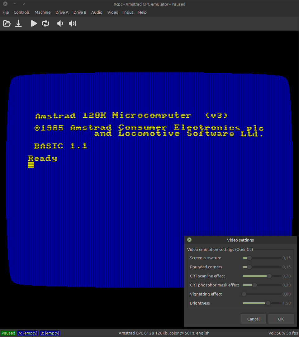Image resolution: width=299 pixels, height=337 pixels.
Task: Open the File menu
Action: coord(6,12)
